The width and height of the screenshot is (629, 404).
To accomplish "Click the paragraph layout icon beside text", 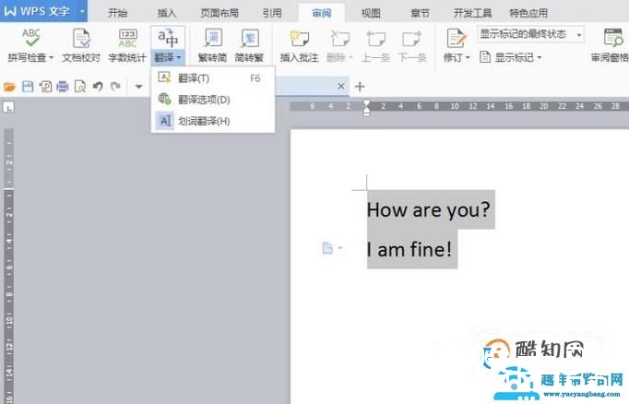I will coord(327,248).
